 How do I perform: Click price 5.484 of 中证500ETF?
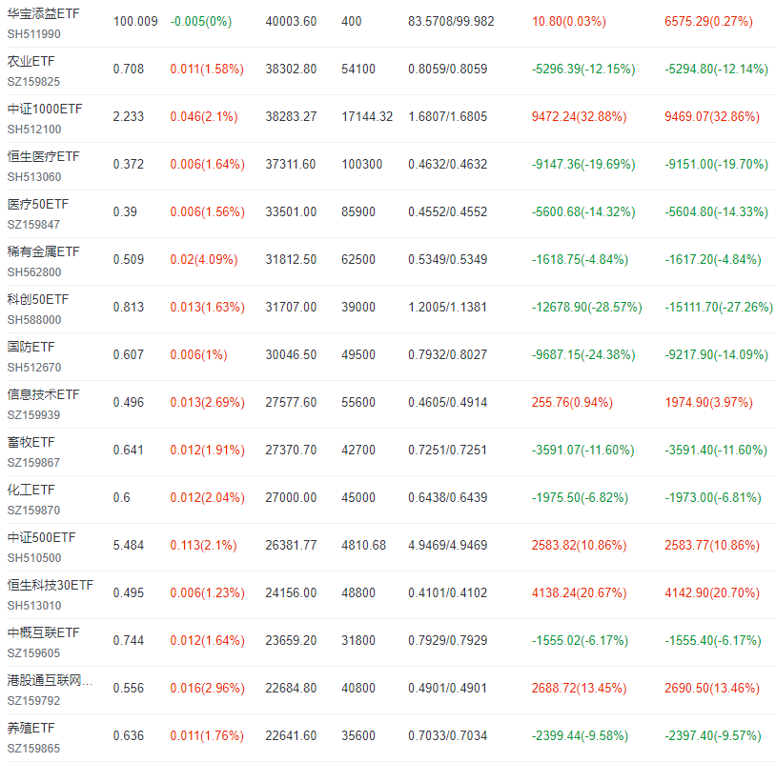pyautogui.click(x=128, y=545)
